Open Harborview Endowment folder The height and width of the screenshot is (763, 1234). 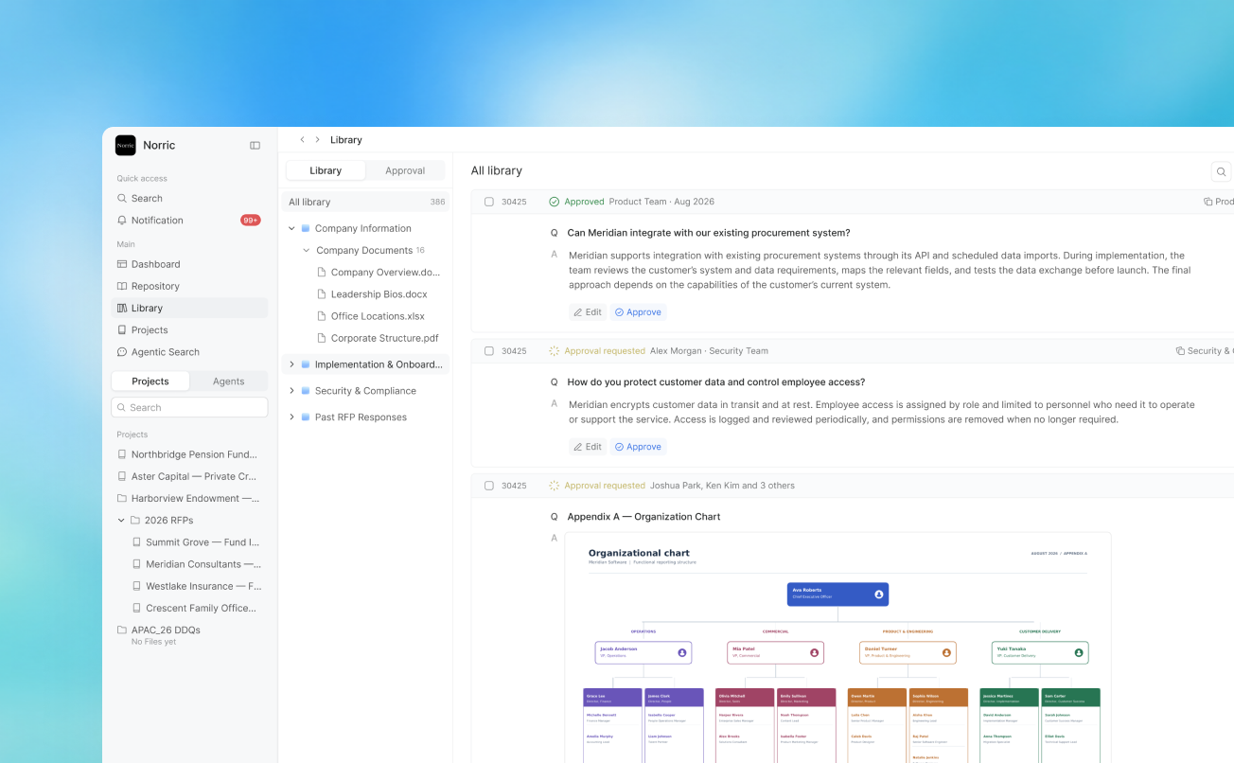pos(189,498)
